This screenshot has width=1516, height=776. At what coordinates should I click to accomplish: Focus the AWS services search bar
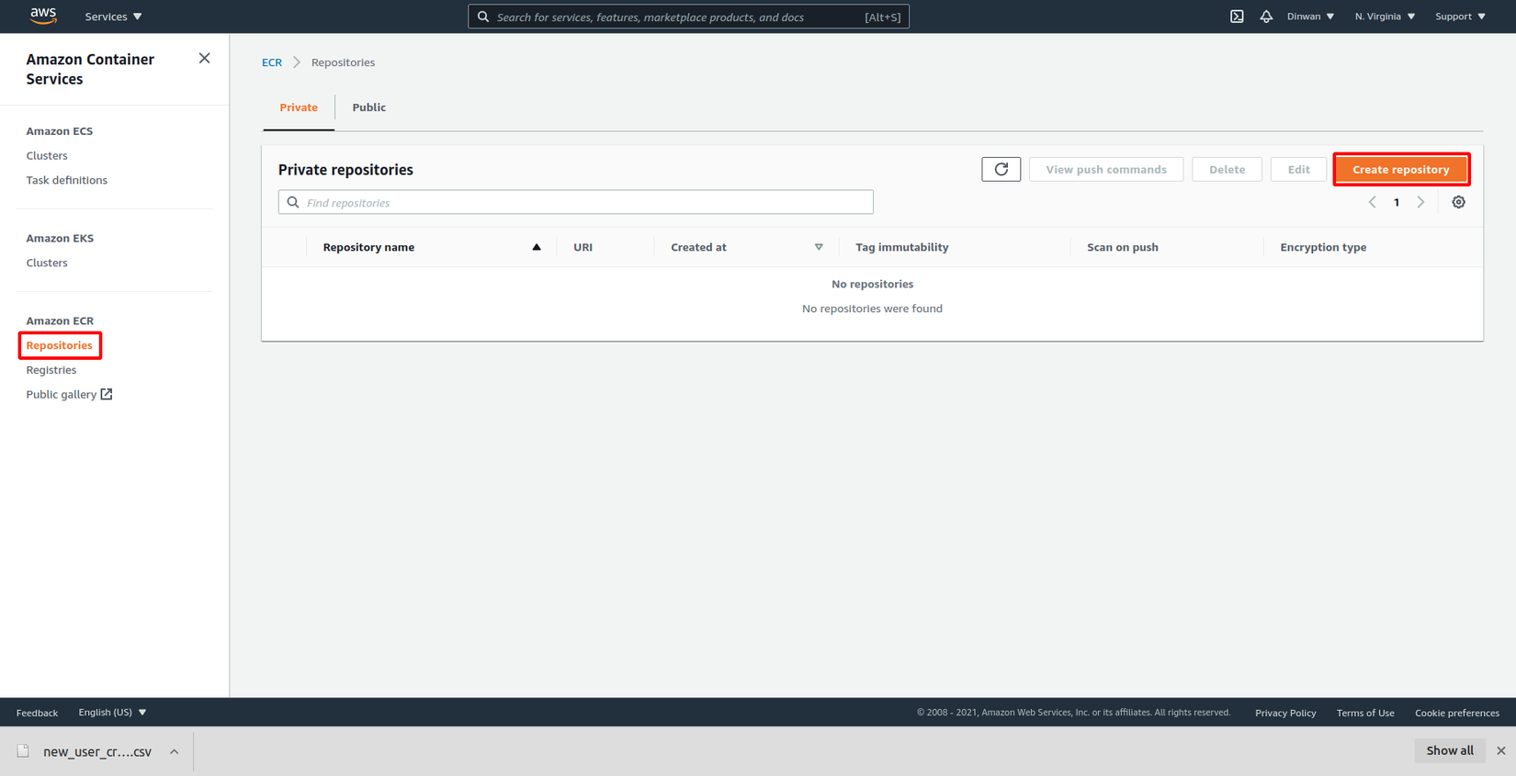[688, 17]
